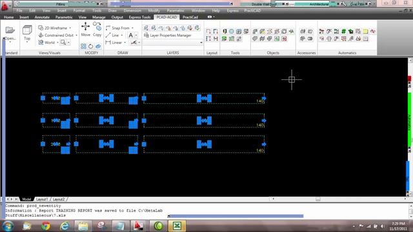
Task: Click the Objects panel title
Action: (273, 53)
